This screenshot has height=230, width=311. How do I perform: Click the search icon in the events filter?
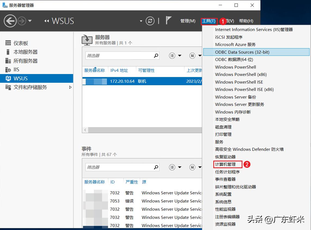click(x=156, y=167)
